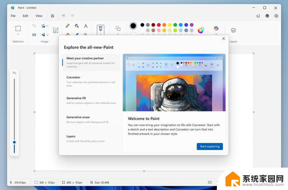The height and width of the screenshot is (190, 288).
Task: Select the Text tool
Action: (85, 26)
